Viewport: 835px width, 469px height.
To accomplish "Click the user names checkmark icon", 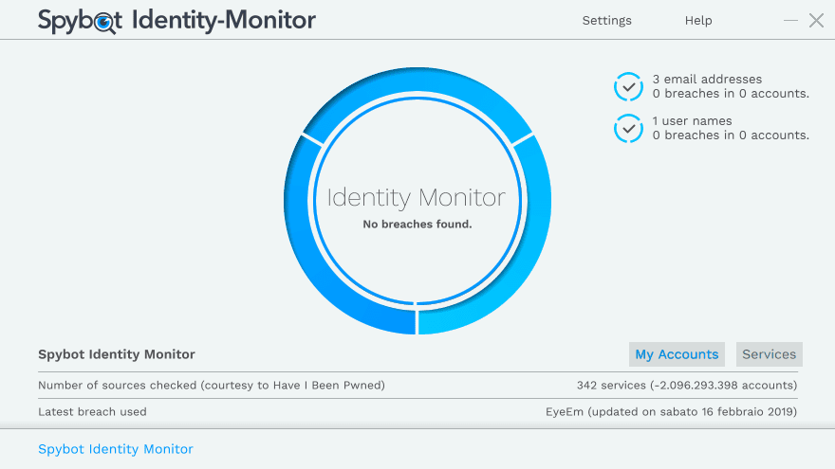I will click(x=628, y=128).
